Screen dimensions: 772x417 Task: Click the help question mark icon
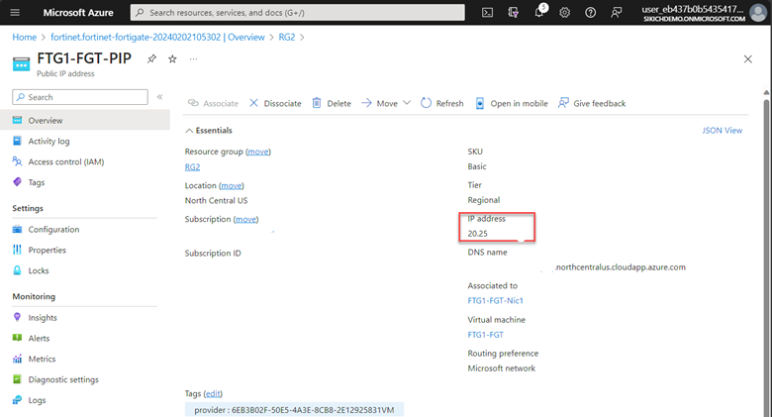tap(590, 13)
